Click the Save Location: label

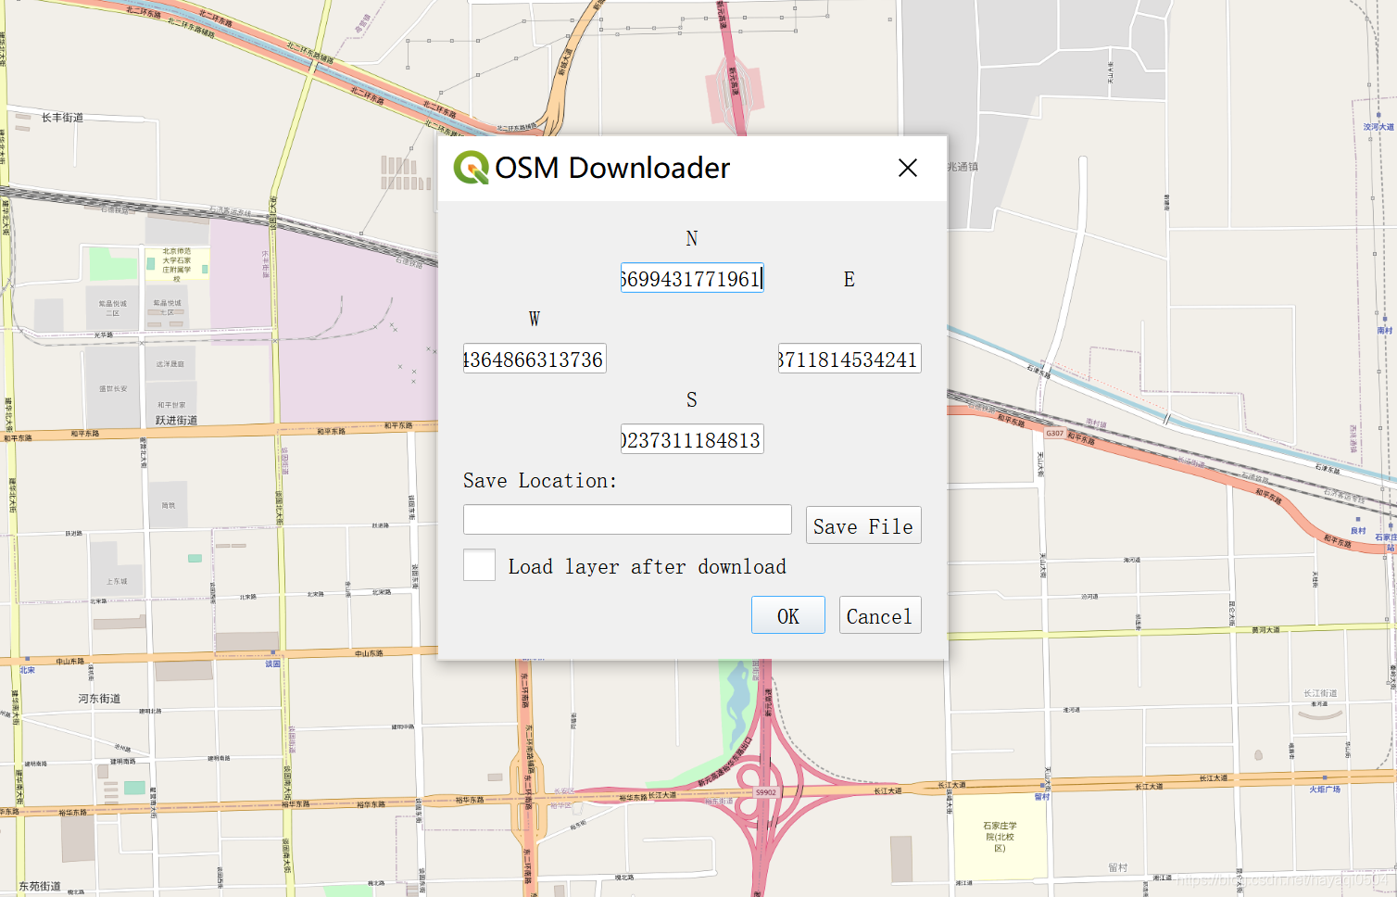pos(540,480)
